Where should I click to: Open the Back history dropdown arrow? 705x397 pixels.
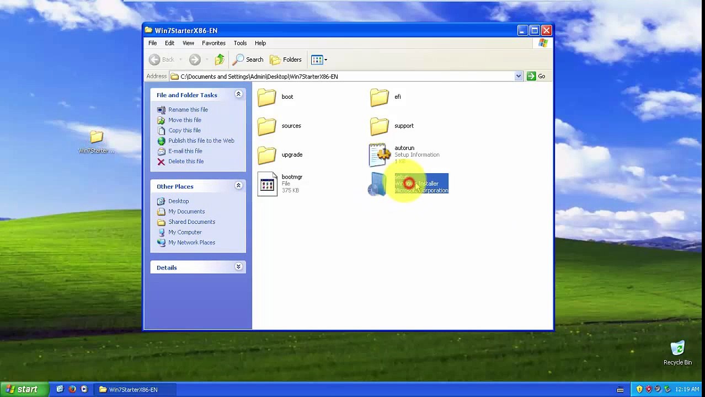click(180, 60)
